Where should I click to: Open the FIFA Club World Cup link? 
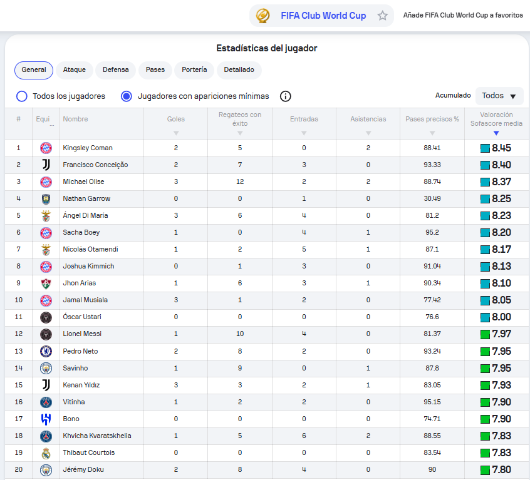point(323,16)
